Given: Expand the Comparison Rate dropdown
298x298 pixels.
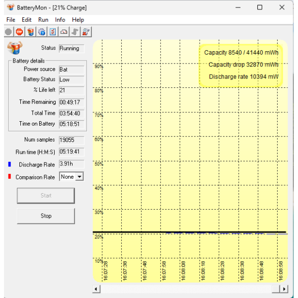Looking at the screenshot, I should 79,177.
